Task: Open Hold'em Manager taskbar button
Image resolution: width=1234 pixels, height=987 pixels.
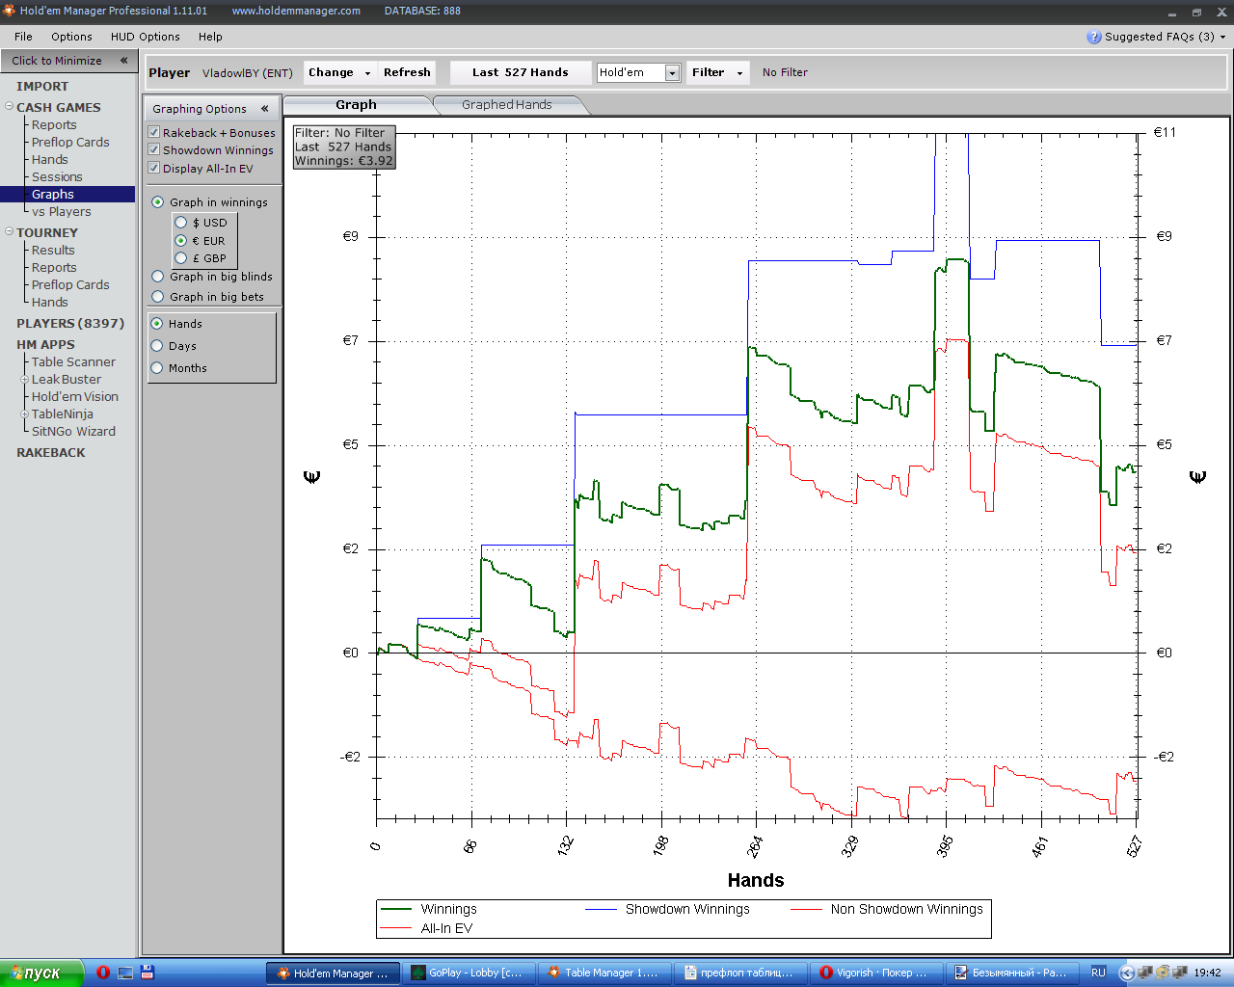Action: coord(333,973)
